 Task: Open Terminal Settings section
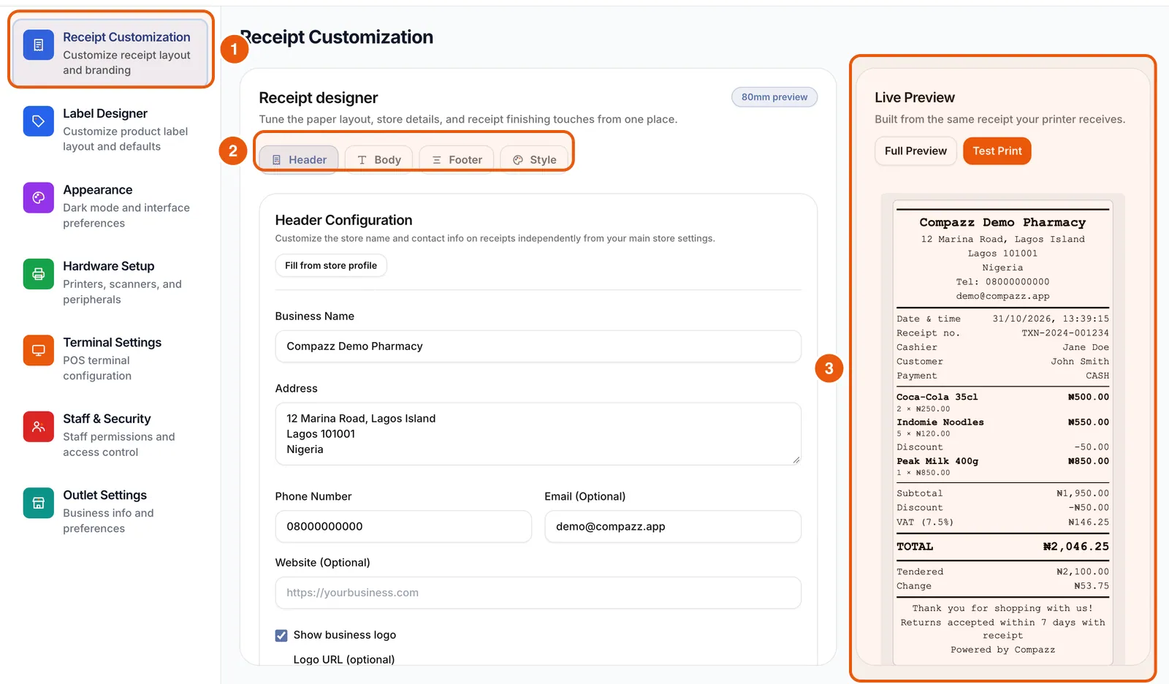pyautogui.click(x=111, y=359)
